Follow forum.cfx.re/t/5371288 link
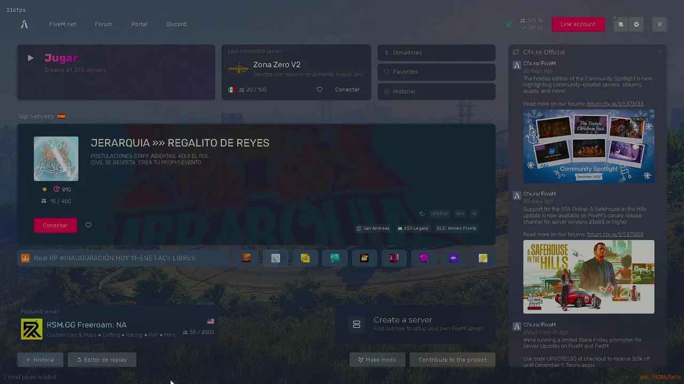Image resolution: width=684 pixels, height=384 pixels. click(615, 235)
